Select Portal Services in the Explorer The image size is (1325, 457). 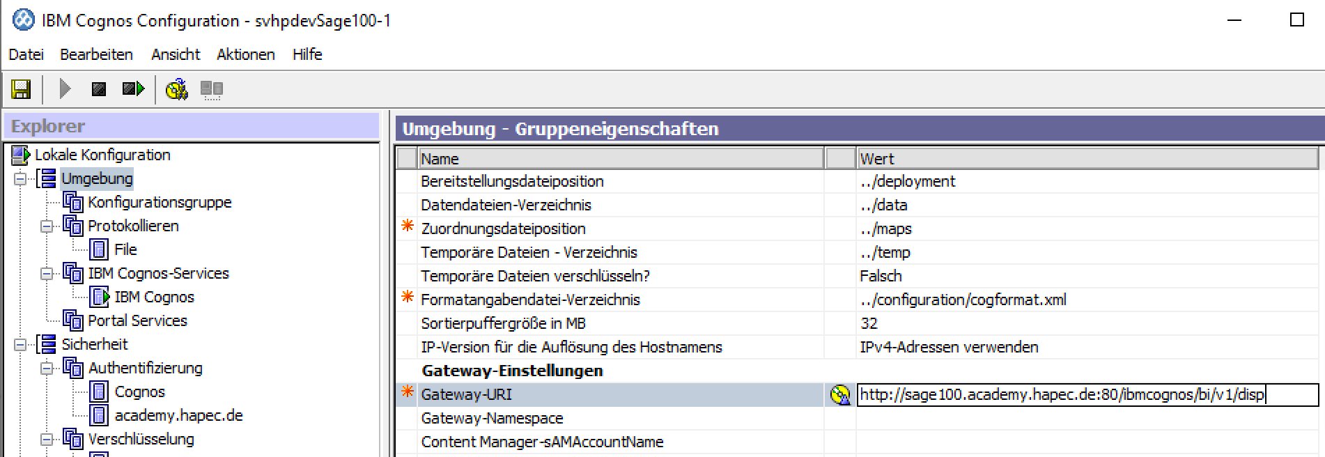tap(137, 320)
